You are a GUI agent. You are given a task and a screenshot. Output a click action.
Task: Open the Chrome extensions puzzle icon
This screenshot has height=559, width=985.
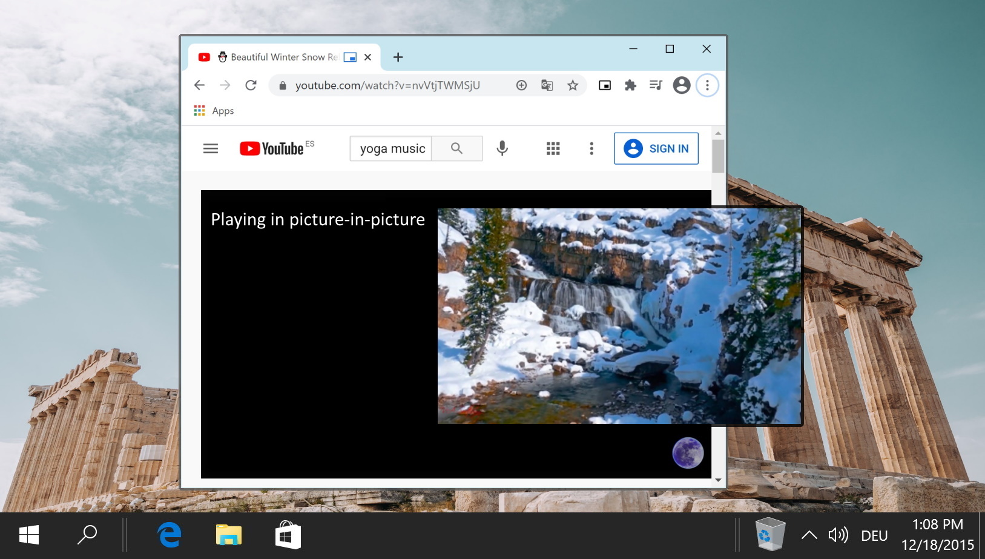[x=630, y=85]
